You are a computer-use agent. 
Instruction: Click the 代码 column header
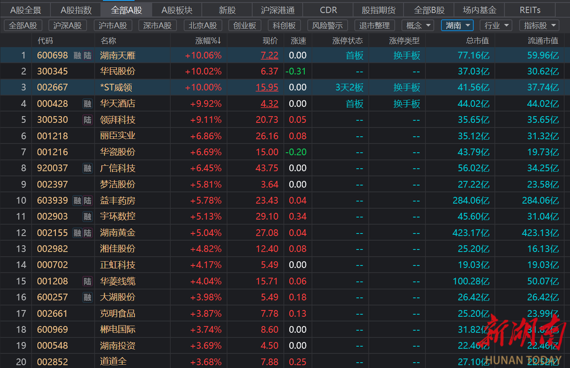[x=45, y=41]
